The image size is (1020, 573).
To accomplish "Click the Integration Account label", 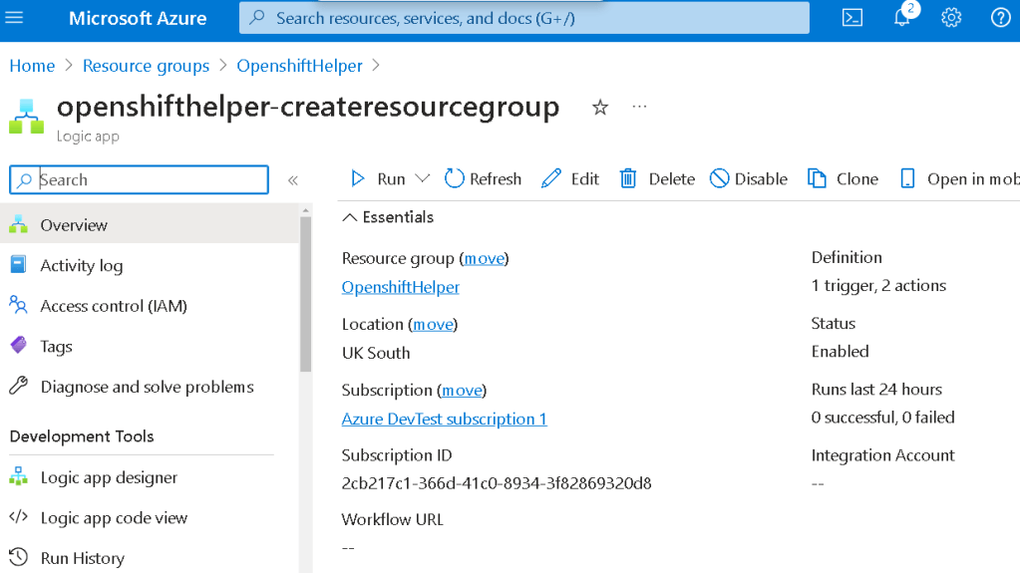I will [882, 455].
